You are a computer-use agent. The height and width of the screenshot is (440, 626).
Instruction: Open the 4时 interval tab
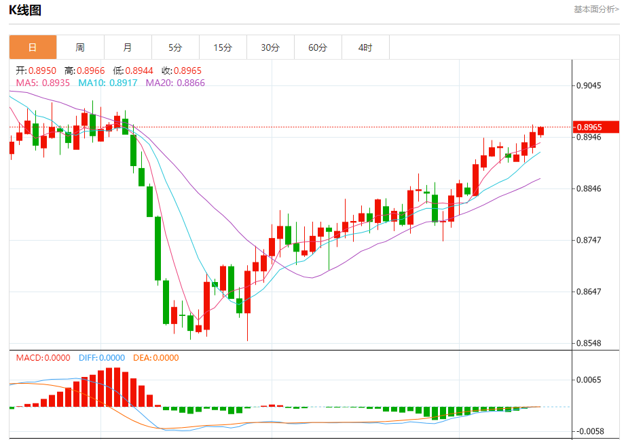click(x=365, y=47)
